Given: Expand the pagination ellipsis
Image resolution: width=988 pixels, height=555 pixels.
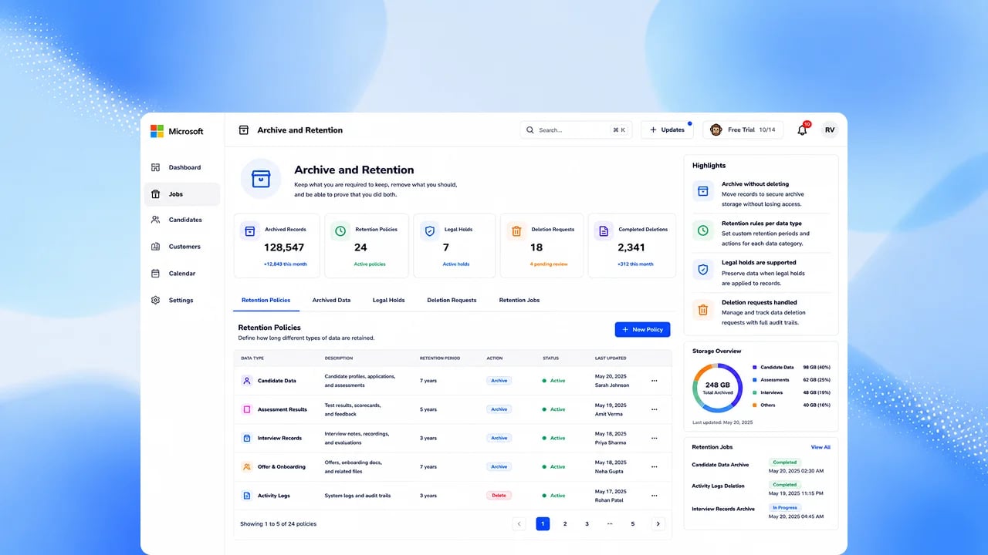Looking at the screenshot, I should point(610,524).
